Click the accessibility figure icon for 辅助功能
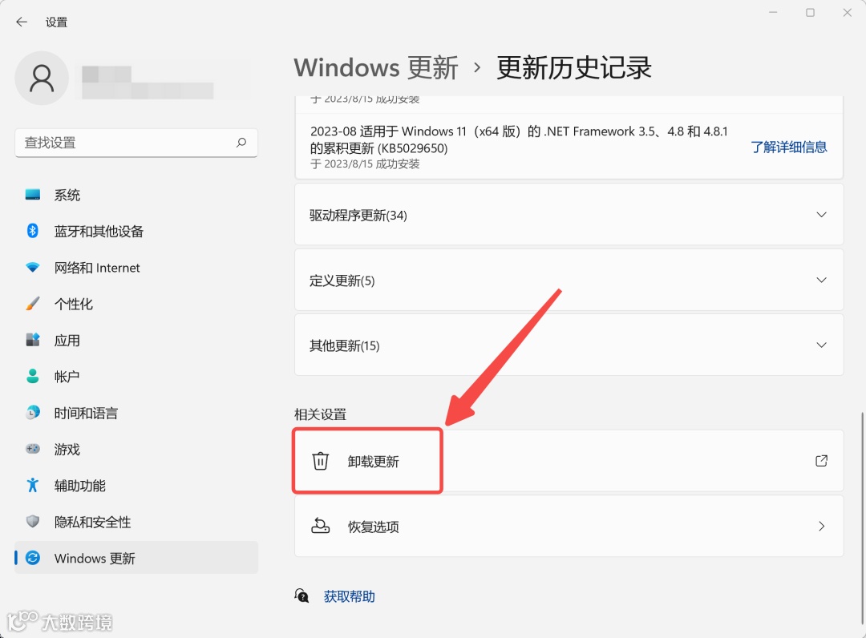The height and width of the screenshot is (638, 866). 33,485
